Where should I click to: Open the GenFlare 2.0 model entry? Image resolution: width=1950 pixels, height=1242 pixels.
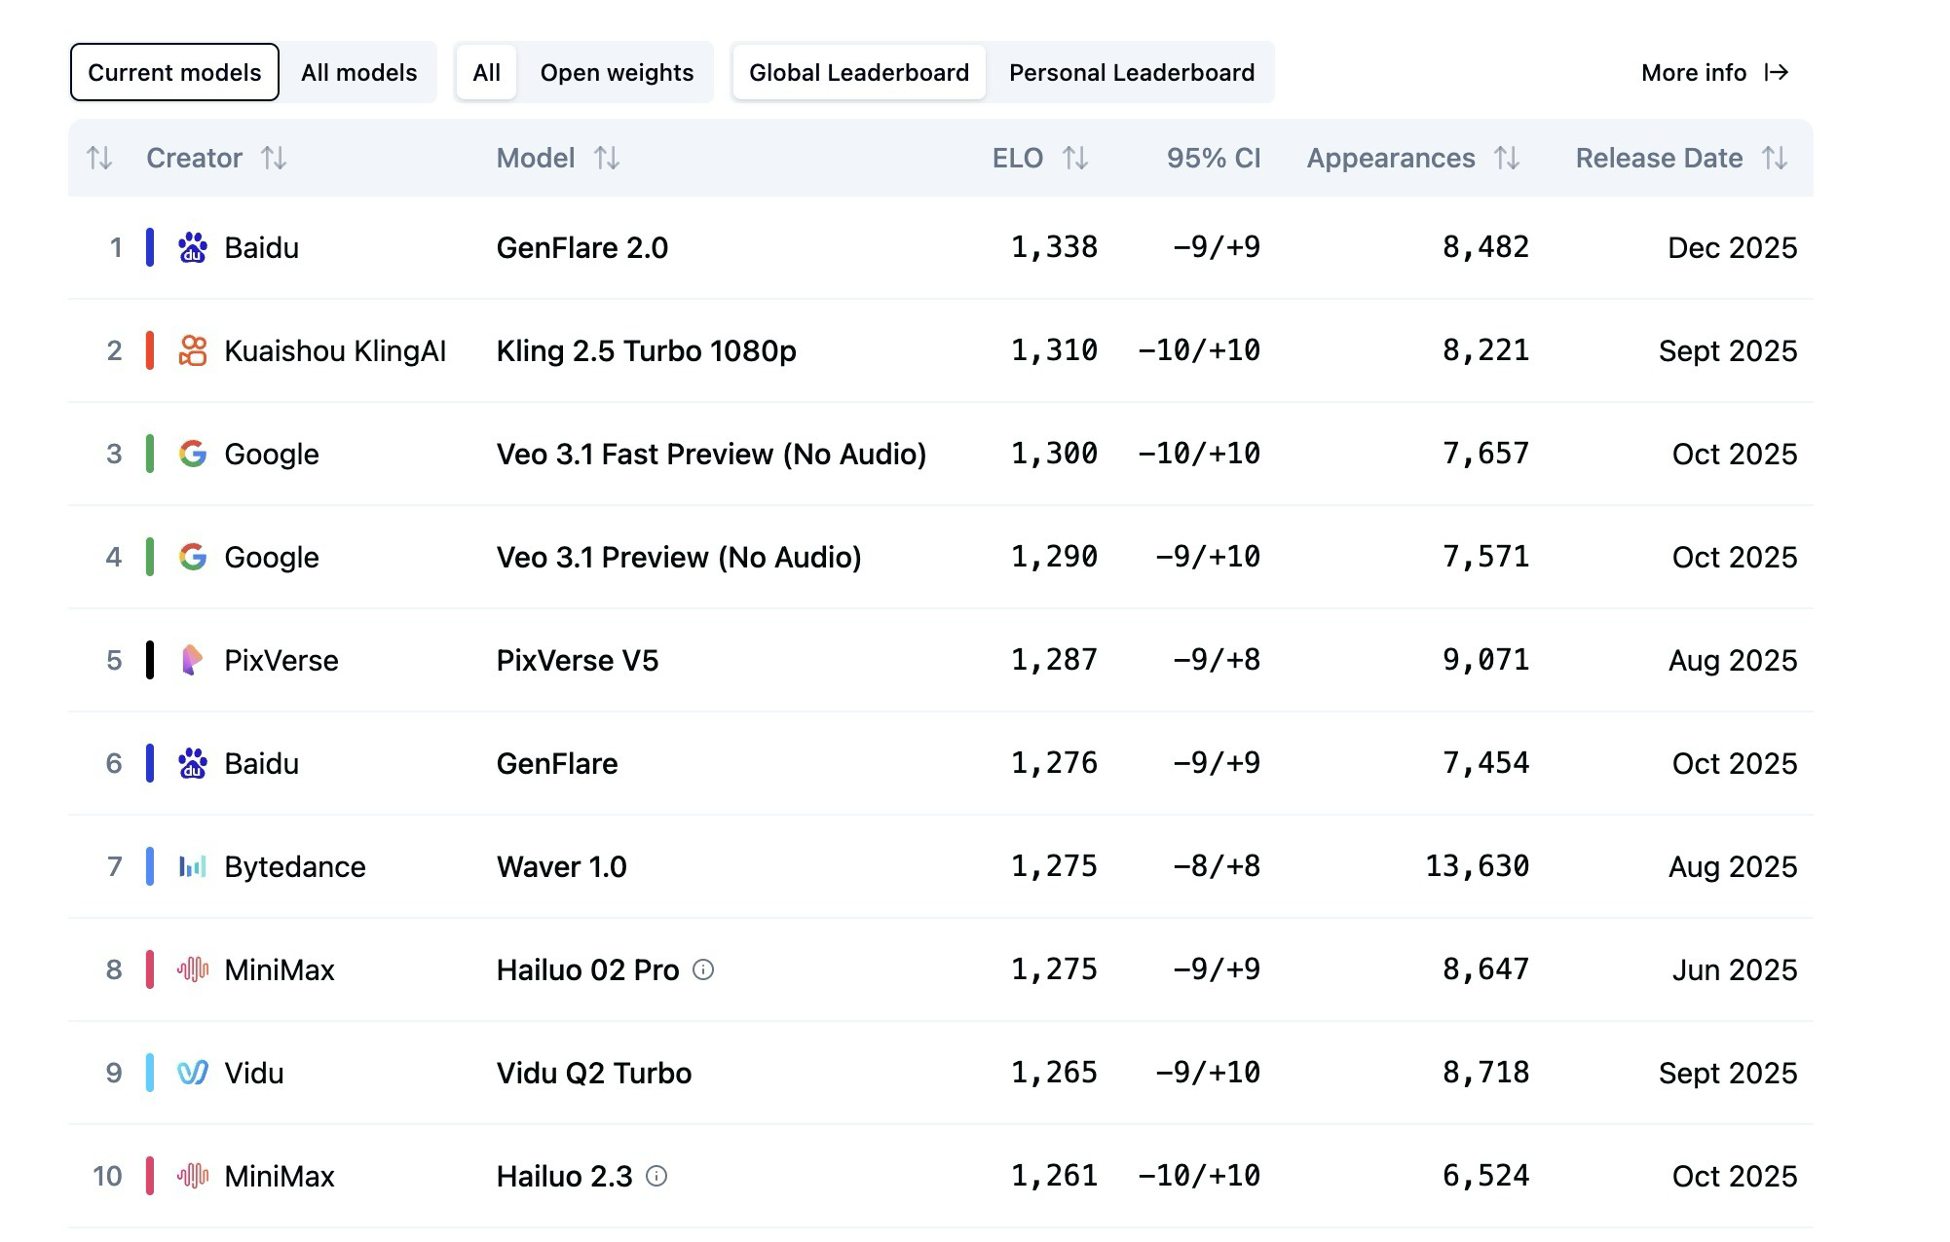(x=581, y=247)
